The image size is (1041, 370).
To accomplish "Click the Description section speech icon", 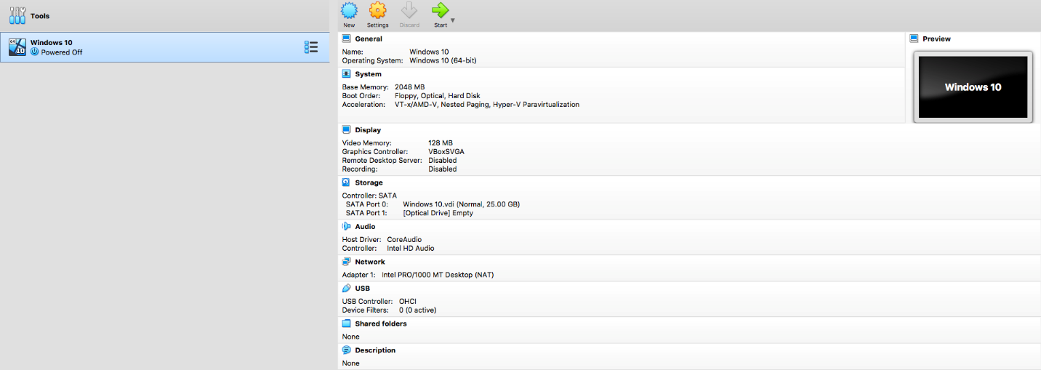I will click(346, 350).
